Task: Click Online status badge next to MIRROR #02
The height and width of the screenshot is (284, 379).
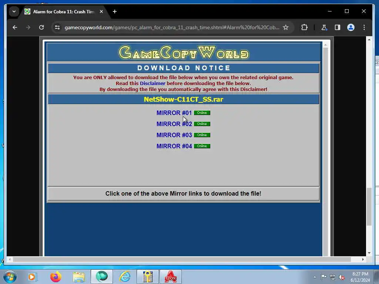Action: [202, 124]
